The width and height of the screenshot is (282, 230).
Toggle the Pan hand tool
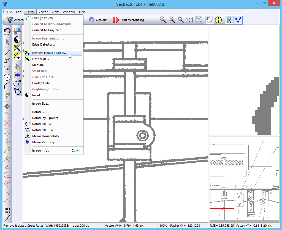tap(210, 20)
